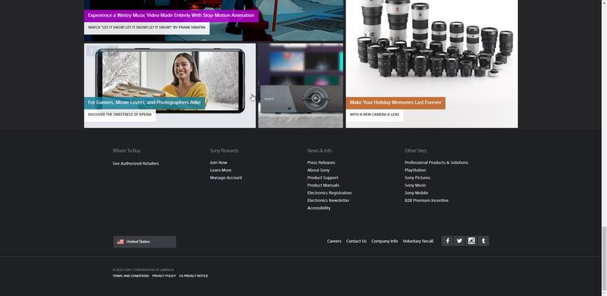The height and width of the screenshot is (296, 607).
Task: Go to Electronics Registration
Action: (x=330, y=193)
